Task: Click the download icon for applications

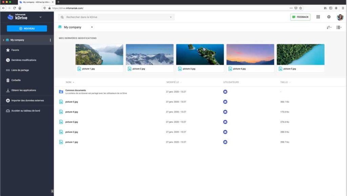Action: click(8, 90)
